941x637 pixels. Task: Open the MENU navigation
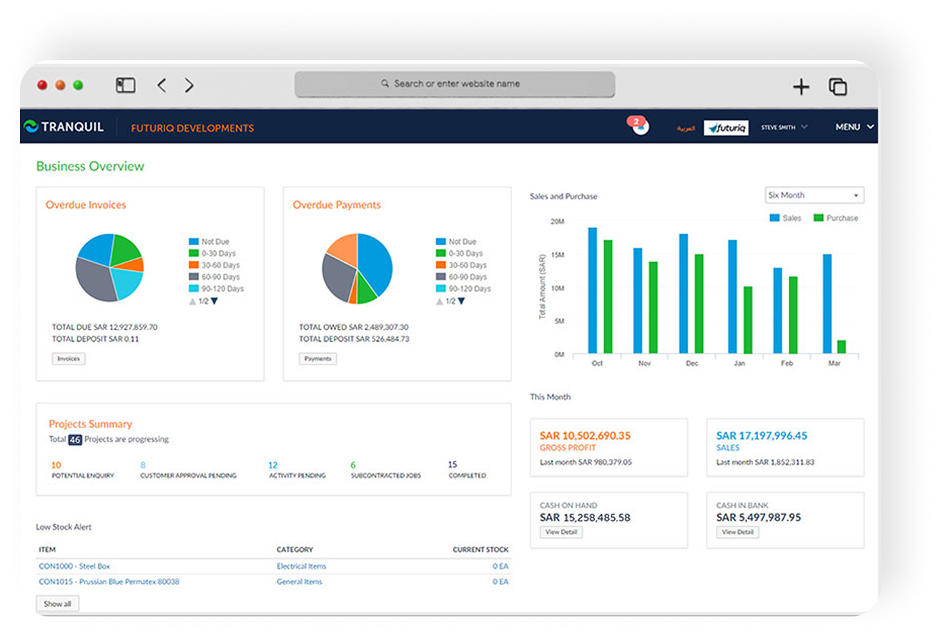pos(854,127)
